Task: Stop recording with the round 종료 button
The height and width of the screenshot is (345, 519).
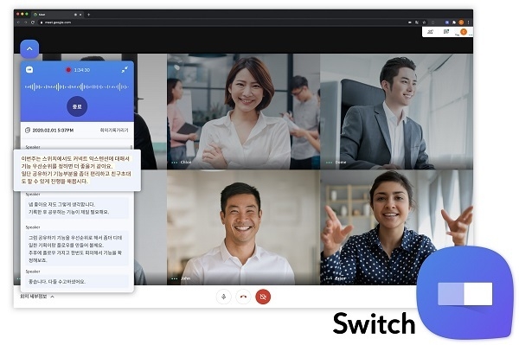Action: [77, 106]
